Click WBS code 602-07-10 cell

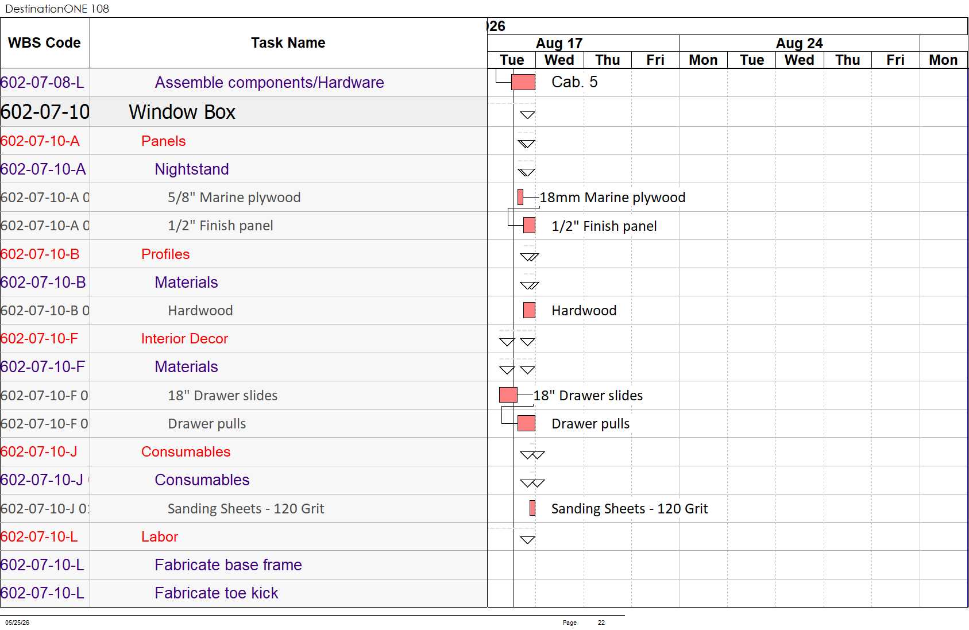click(45, 112)
